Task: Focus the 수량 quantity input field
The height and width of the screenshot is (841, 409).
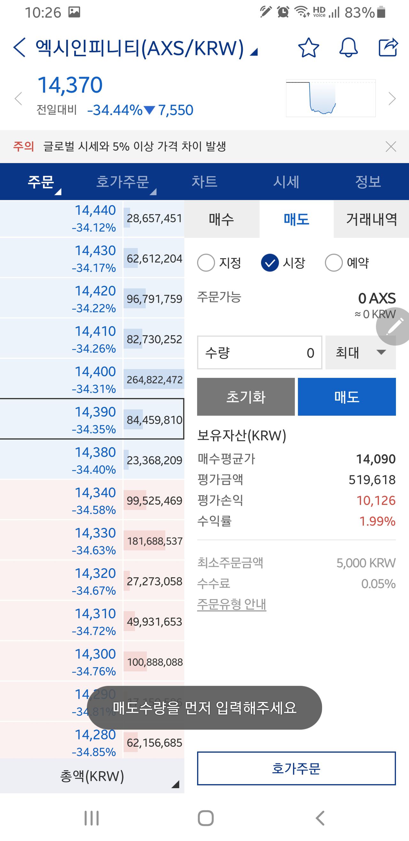Action: (x=259, y=353)
